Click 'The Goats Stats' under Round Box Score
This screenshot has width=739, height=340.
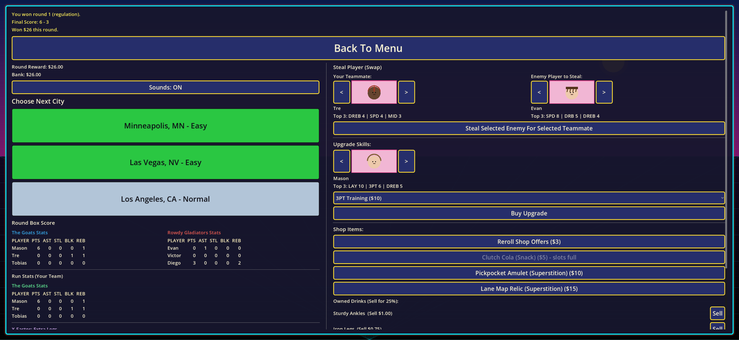30,233
